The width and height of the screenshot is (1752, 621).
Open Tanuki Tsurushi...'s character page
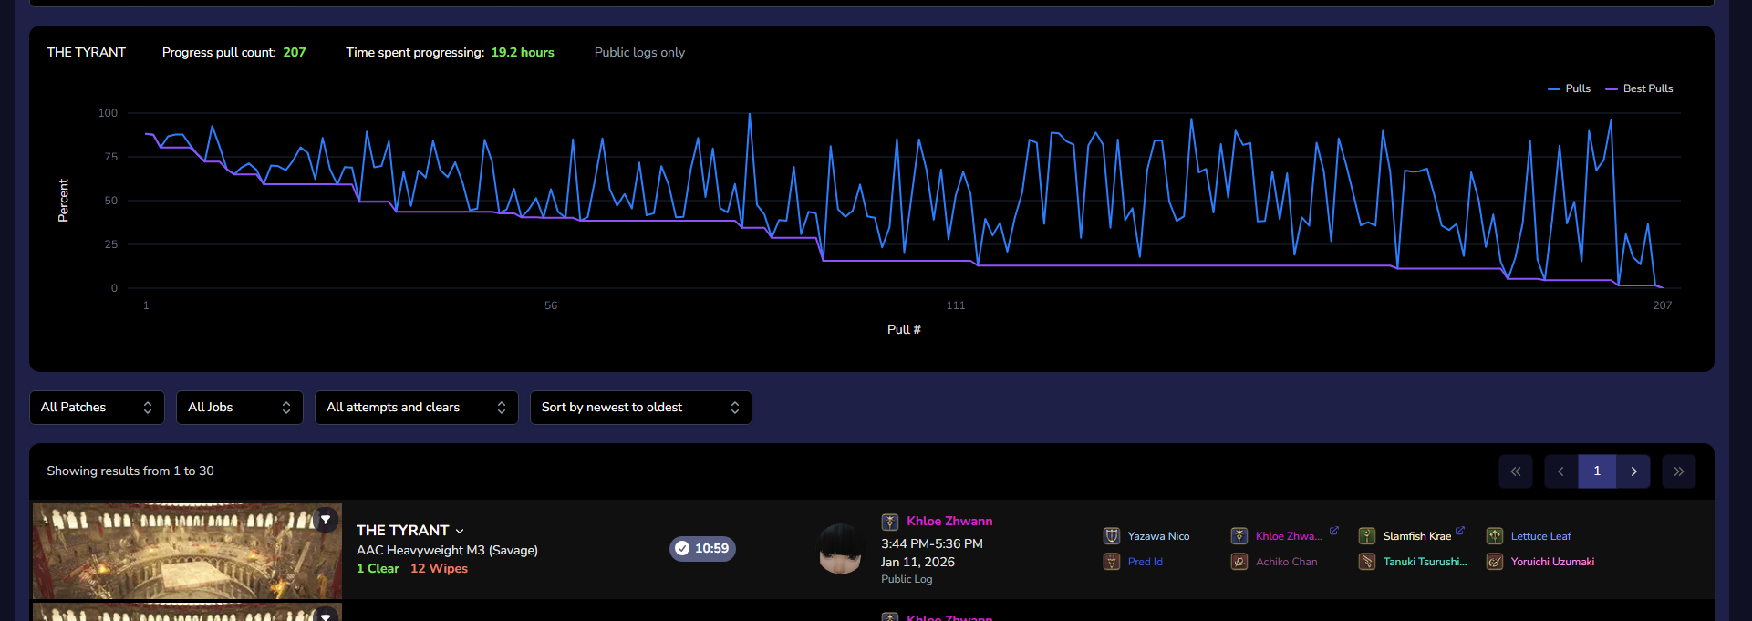(1425, 562)
